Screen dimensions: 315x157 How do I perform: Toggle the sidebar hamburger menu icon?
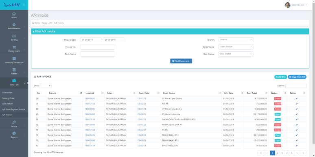pyautogui.click(x=24, y=4)
